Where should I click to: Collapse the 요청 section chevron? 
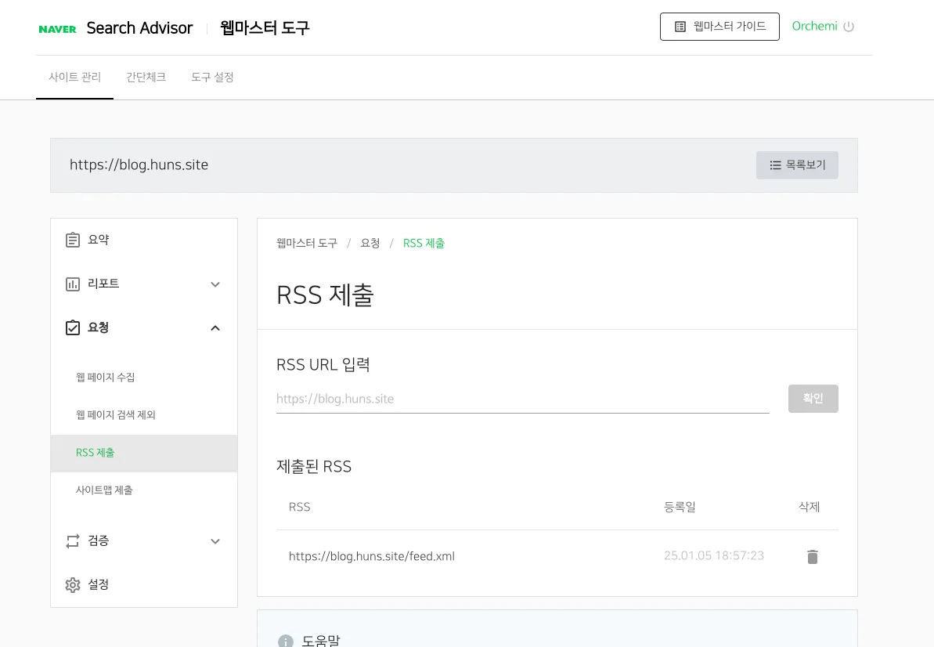click(215, 328)
